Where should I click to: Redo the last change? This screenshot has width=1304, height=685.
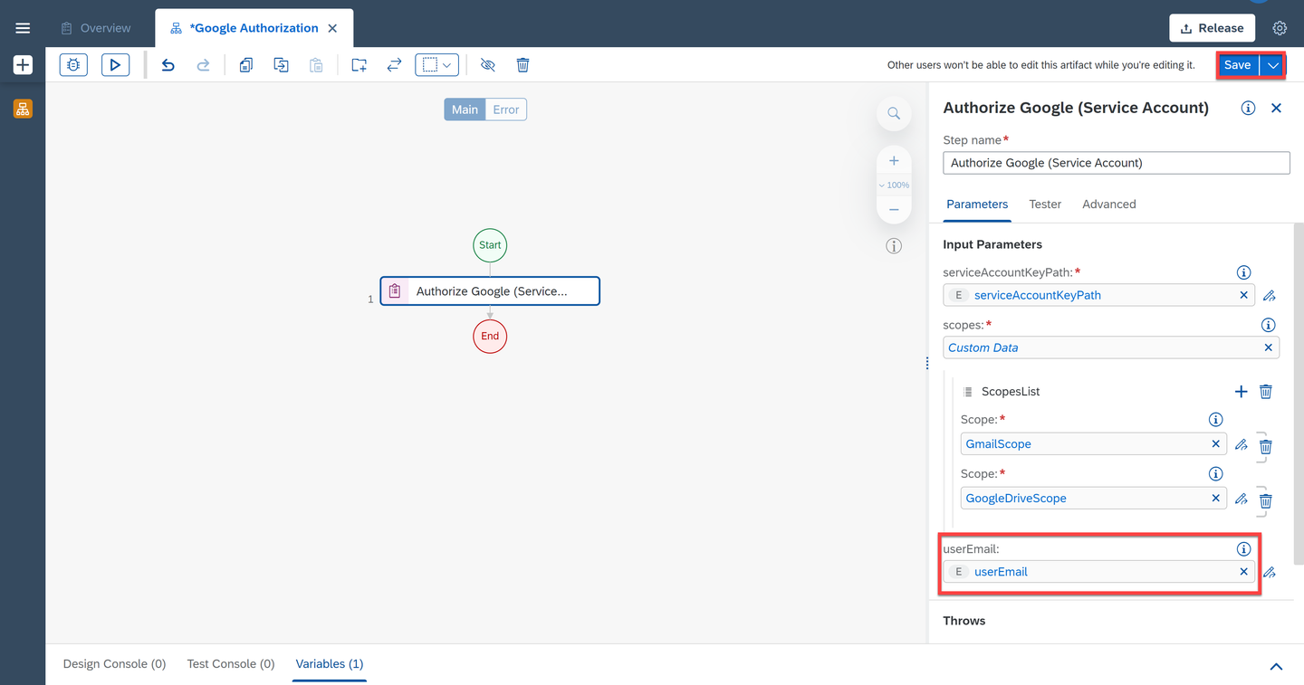[x=204, y=65]
